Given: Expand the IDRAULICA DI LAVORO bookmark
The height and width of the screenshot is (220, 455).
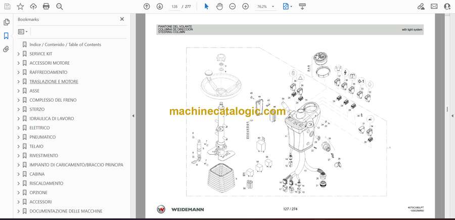Looking at the screenshot, I should click(19, 118).
